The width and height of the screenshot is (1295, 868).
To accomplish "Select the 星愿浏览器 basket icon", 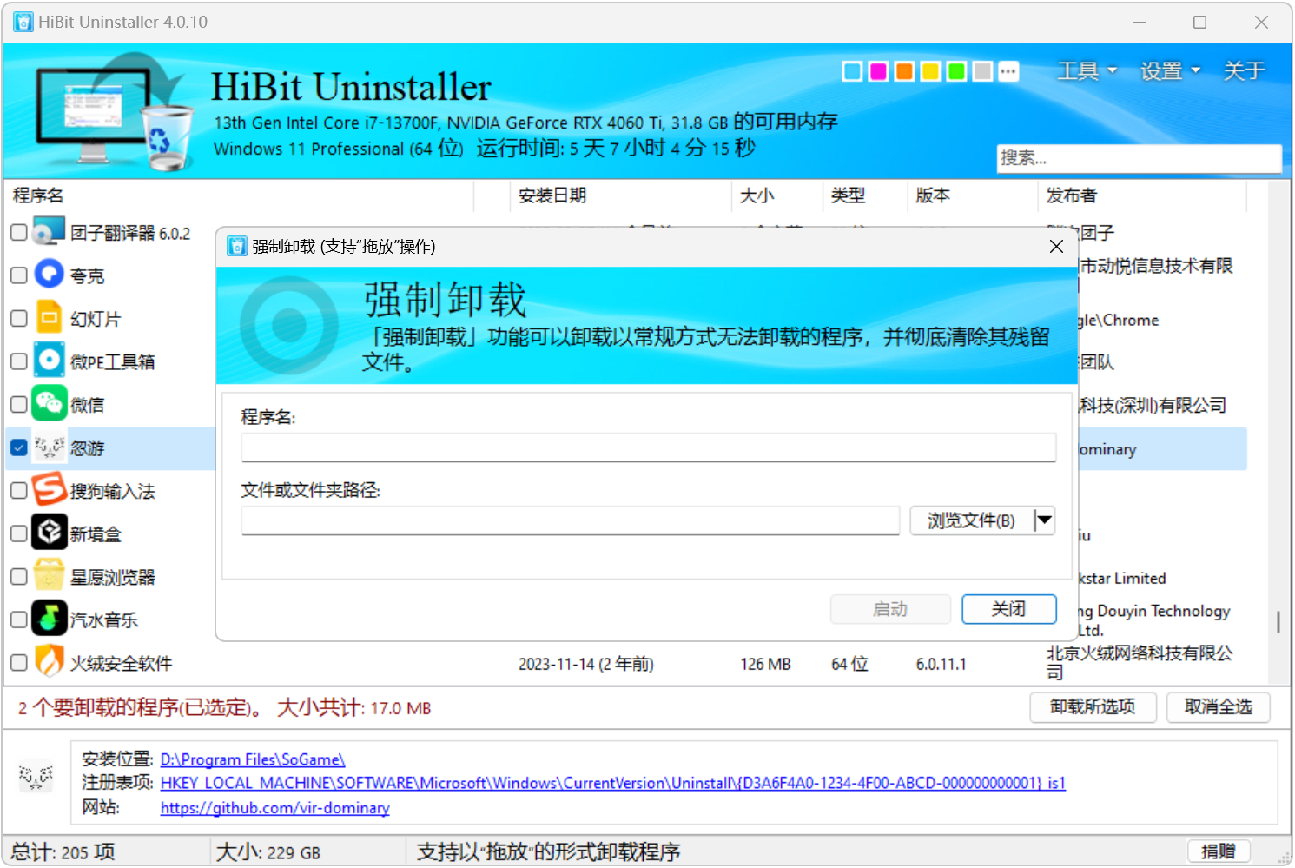I will tap(49, 576).
